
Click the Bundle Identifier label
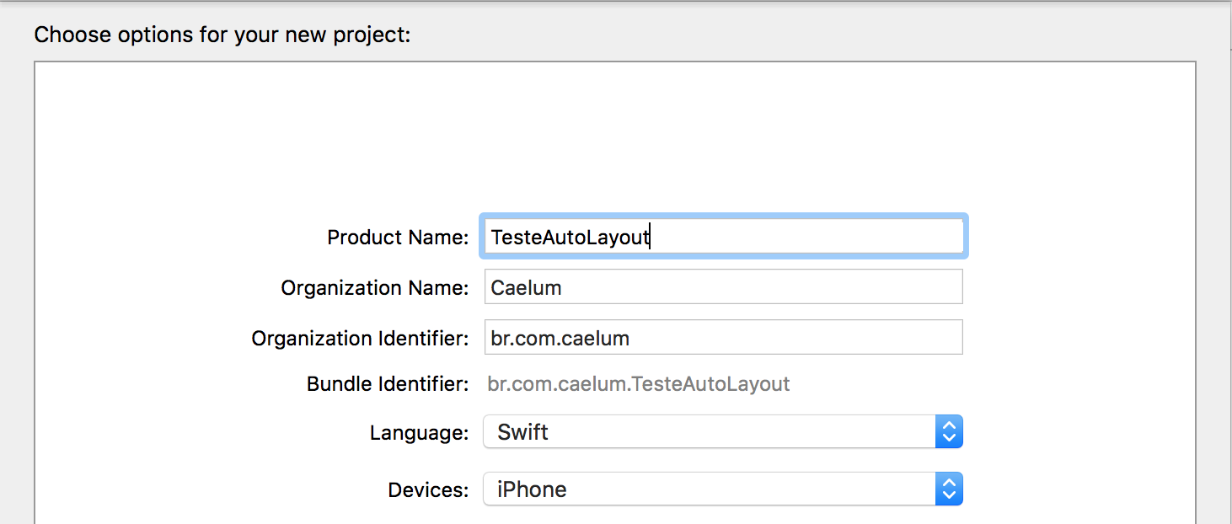[x=388, y=384]
